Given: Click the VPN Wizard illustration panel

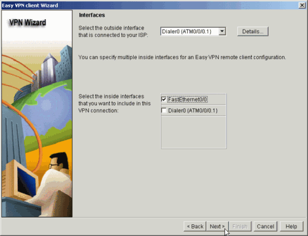Looking at the screenshot, I should (37, 113).
